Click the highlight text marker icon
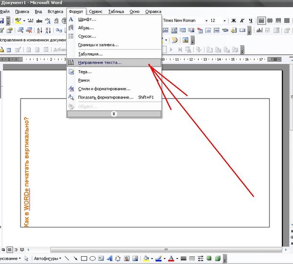Image resolution: width=293 pixels, height=264 pixels. click(18, 20)
